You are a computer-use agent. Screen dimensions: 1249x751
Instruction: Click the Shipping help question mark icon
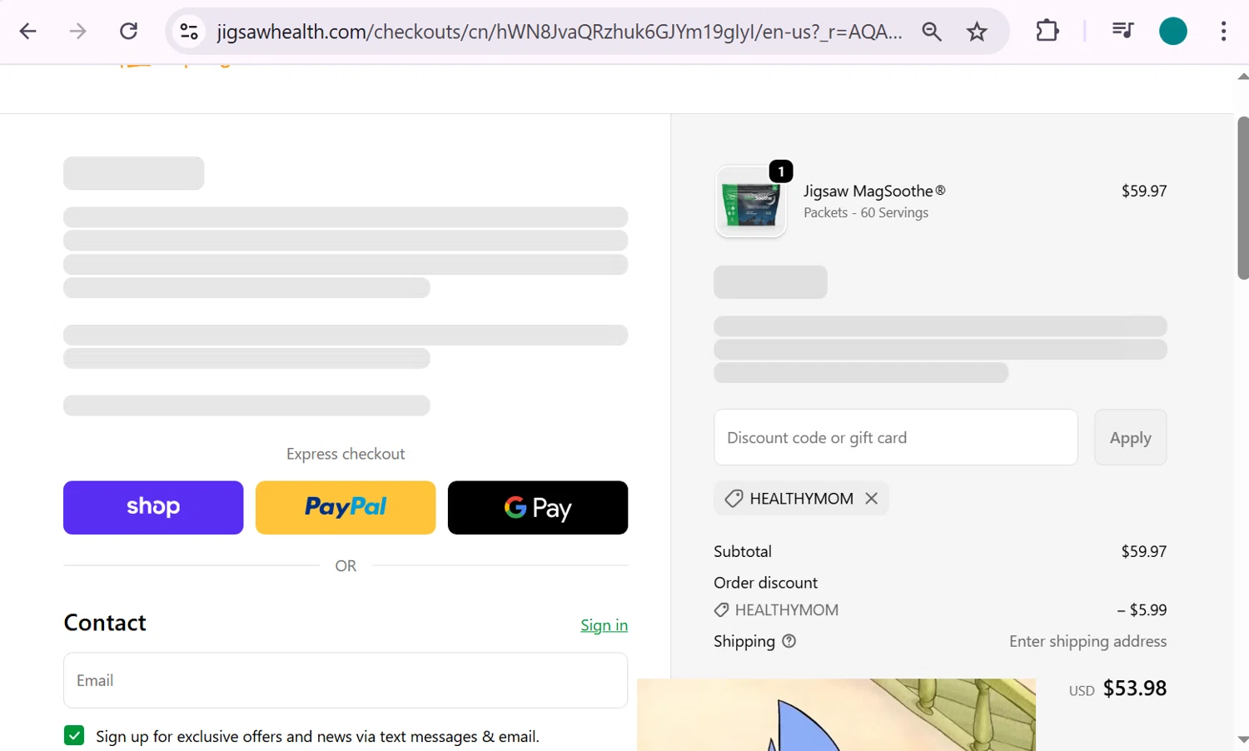pyautogui.click(x=789, y=641)
